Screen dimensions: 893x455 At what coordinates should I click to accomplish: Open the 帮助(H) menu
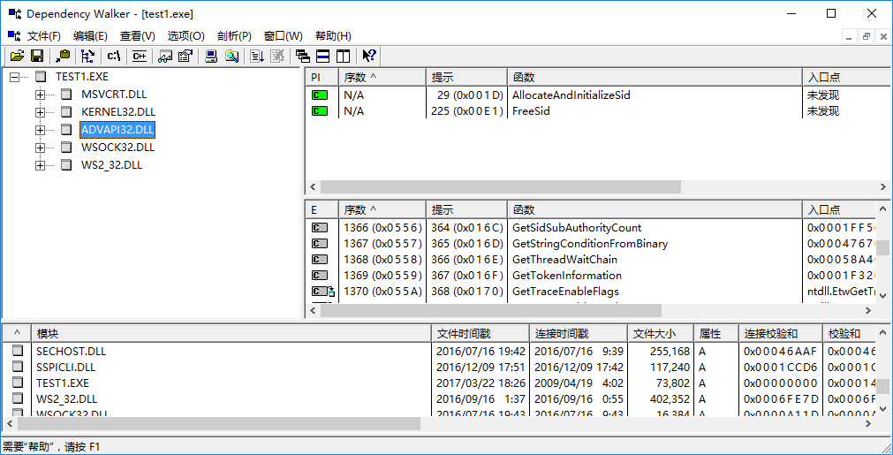[333, 36]
